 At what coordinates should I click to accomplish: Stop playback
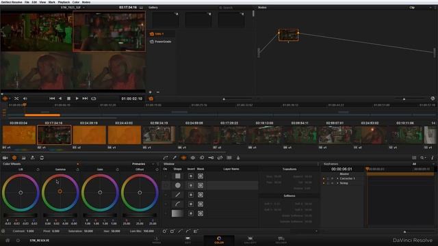[x=68, y=98]
